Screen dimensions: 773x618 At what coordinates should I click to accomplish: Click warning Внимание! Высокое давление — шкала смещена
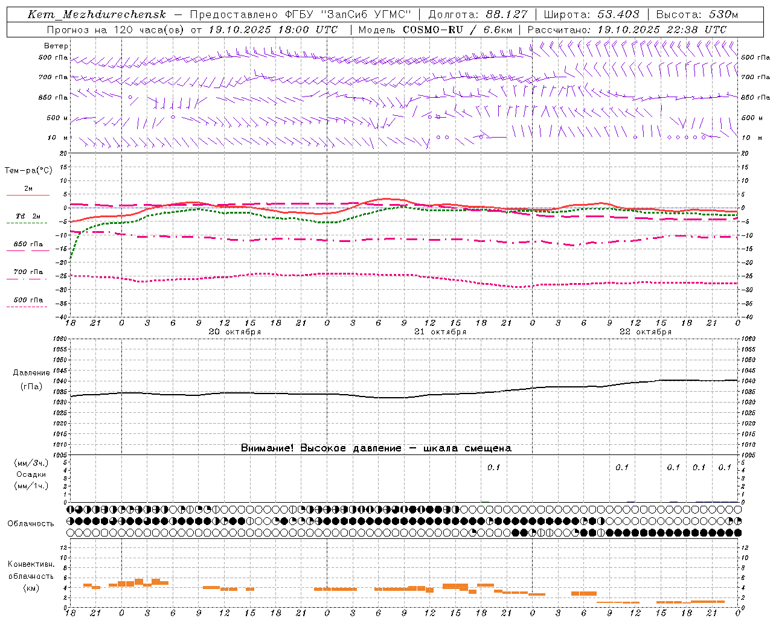pos(376,448)
